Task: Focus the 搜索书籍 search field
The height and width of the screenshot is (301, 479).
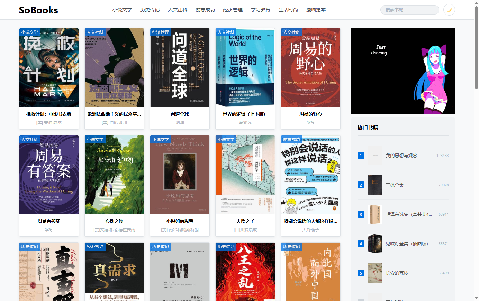Action: (409, 10)
